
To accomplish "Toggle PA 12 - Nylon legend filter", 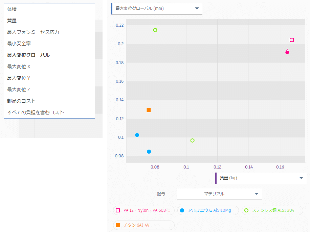I will 144,210.
